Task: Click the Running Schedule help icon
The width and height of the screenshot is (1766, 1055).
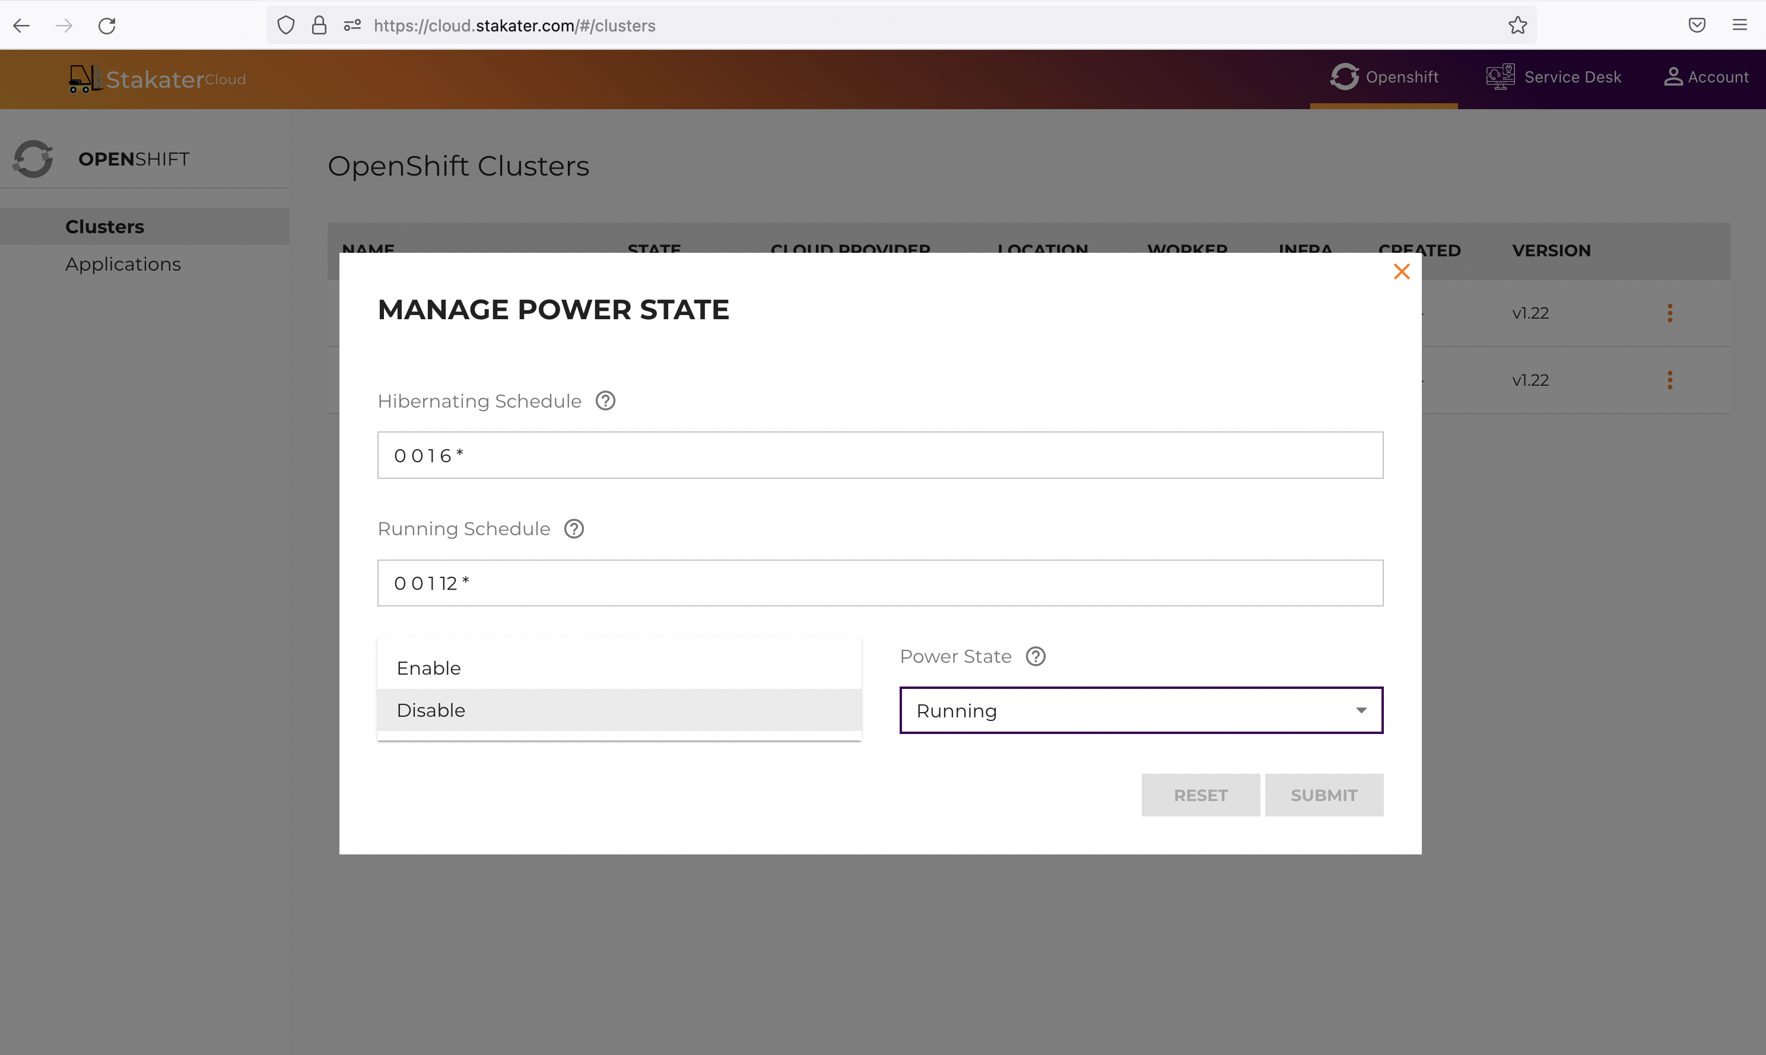Action: click(574, 528)
